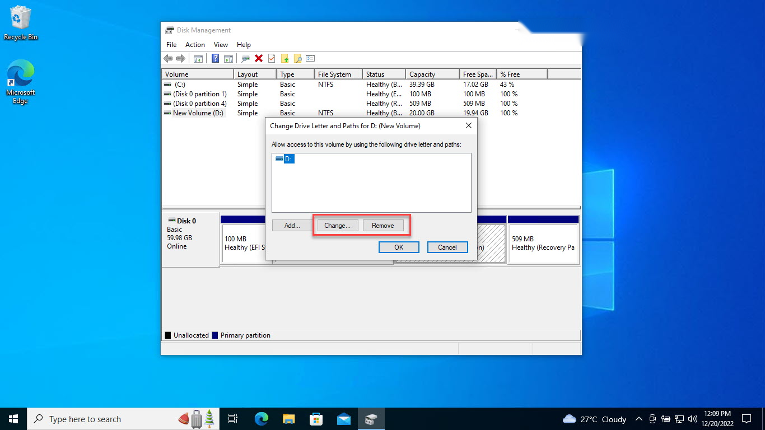Open the File menu

pyautogui.click(x=171, y=45)
